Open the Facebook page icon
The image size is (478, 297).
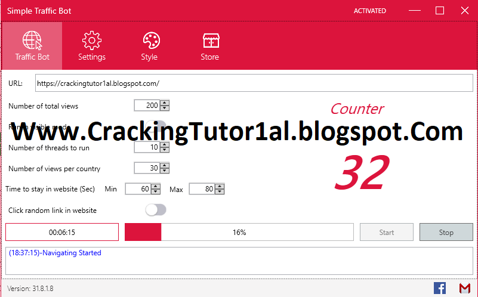440,288
